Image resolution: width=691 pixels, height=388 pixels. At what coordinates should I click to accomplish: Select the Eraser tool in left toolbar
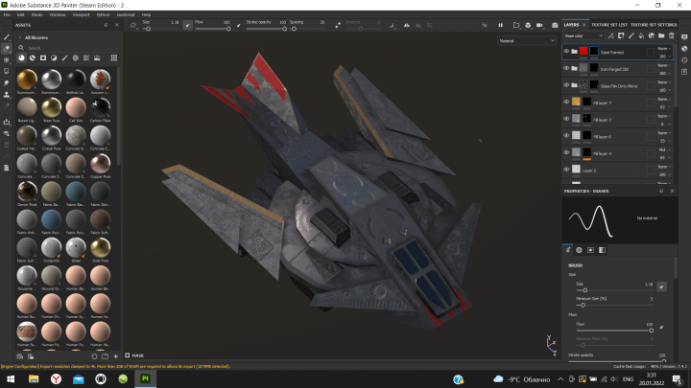tap(7, 49)
